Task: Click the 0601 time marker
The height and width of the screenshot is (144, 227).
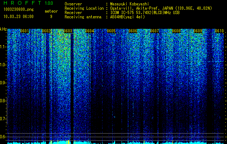Action: coord(25,31)
